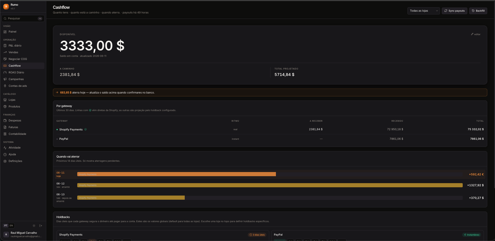Click the Atividade pulse icon

pyautogui.click(x=5, y=148)
